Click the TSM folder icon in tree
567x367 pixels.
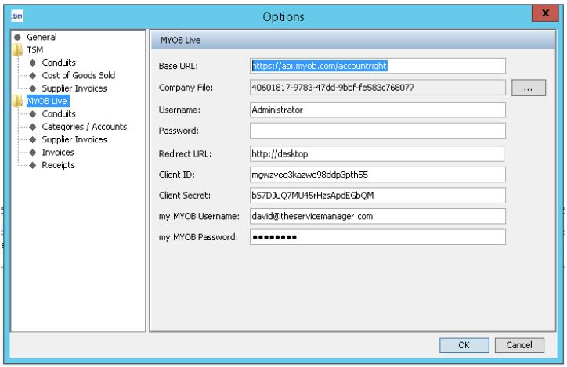pos(18,50)
